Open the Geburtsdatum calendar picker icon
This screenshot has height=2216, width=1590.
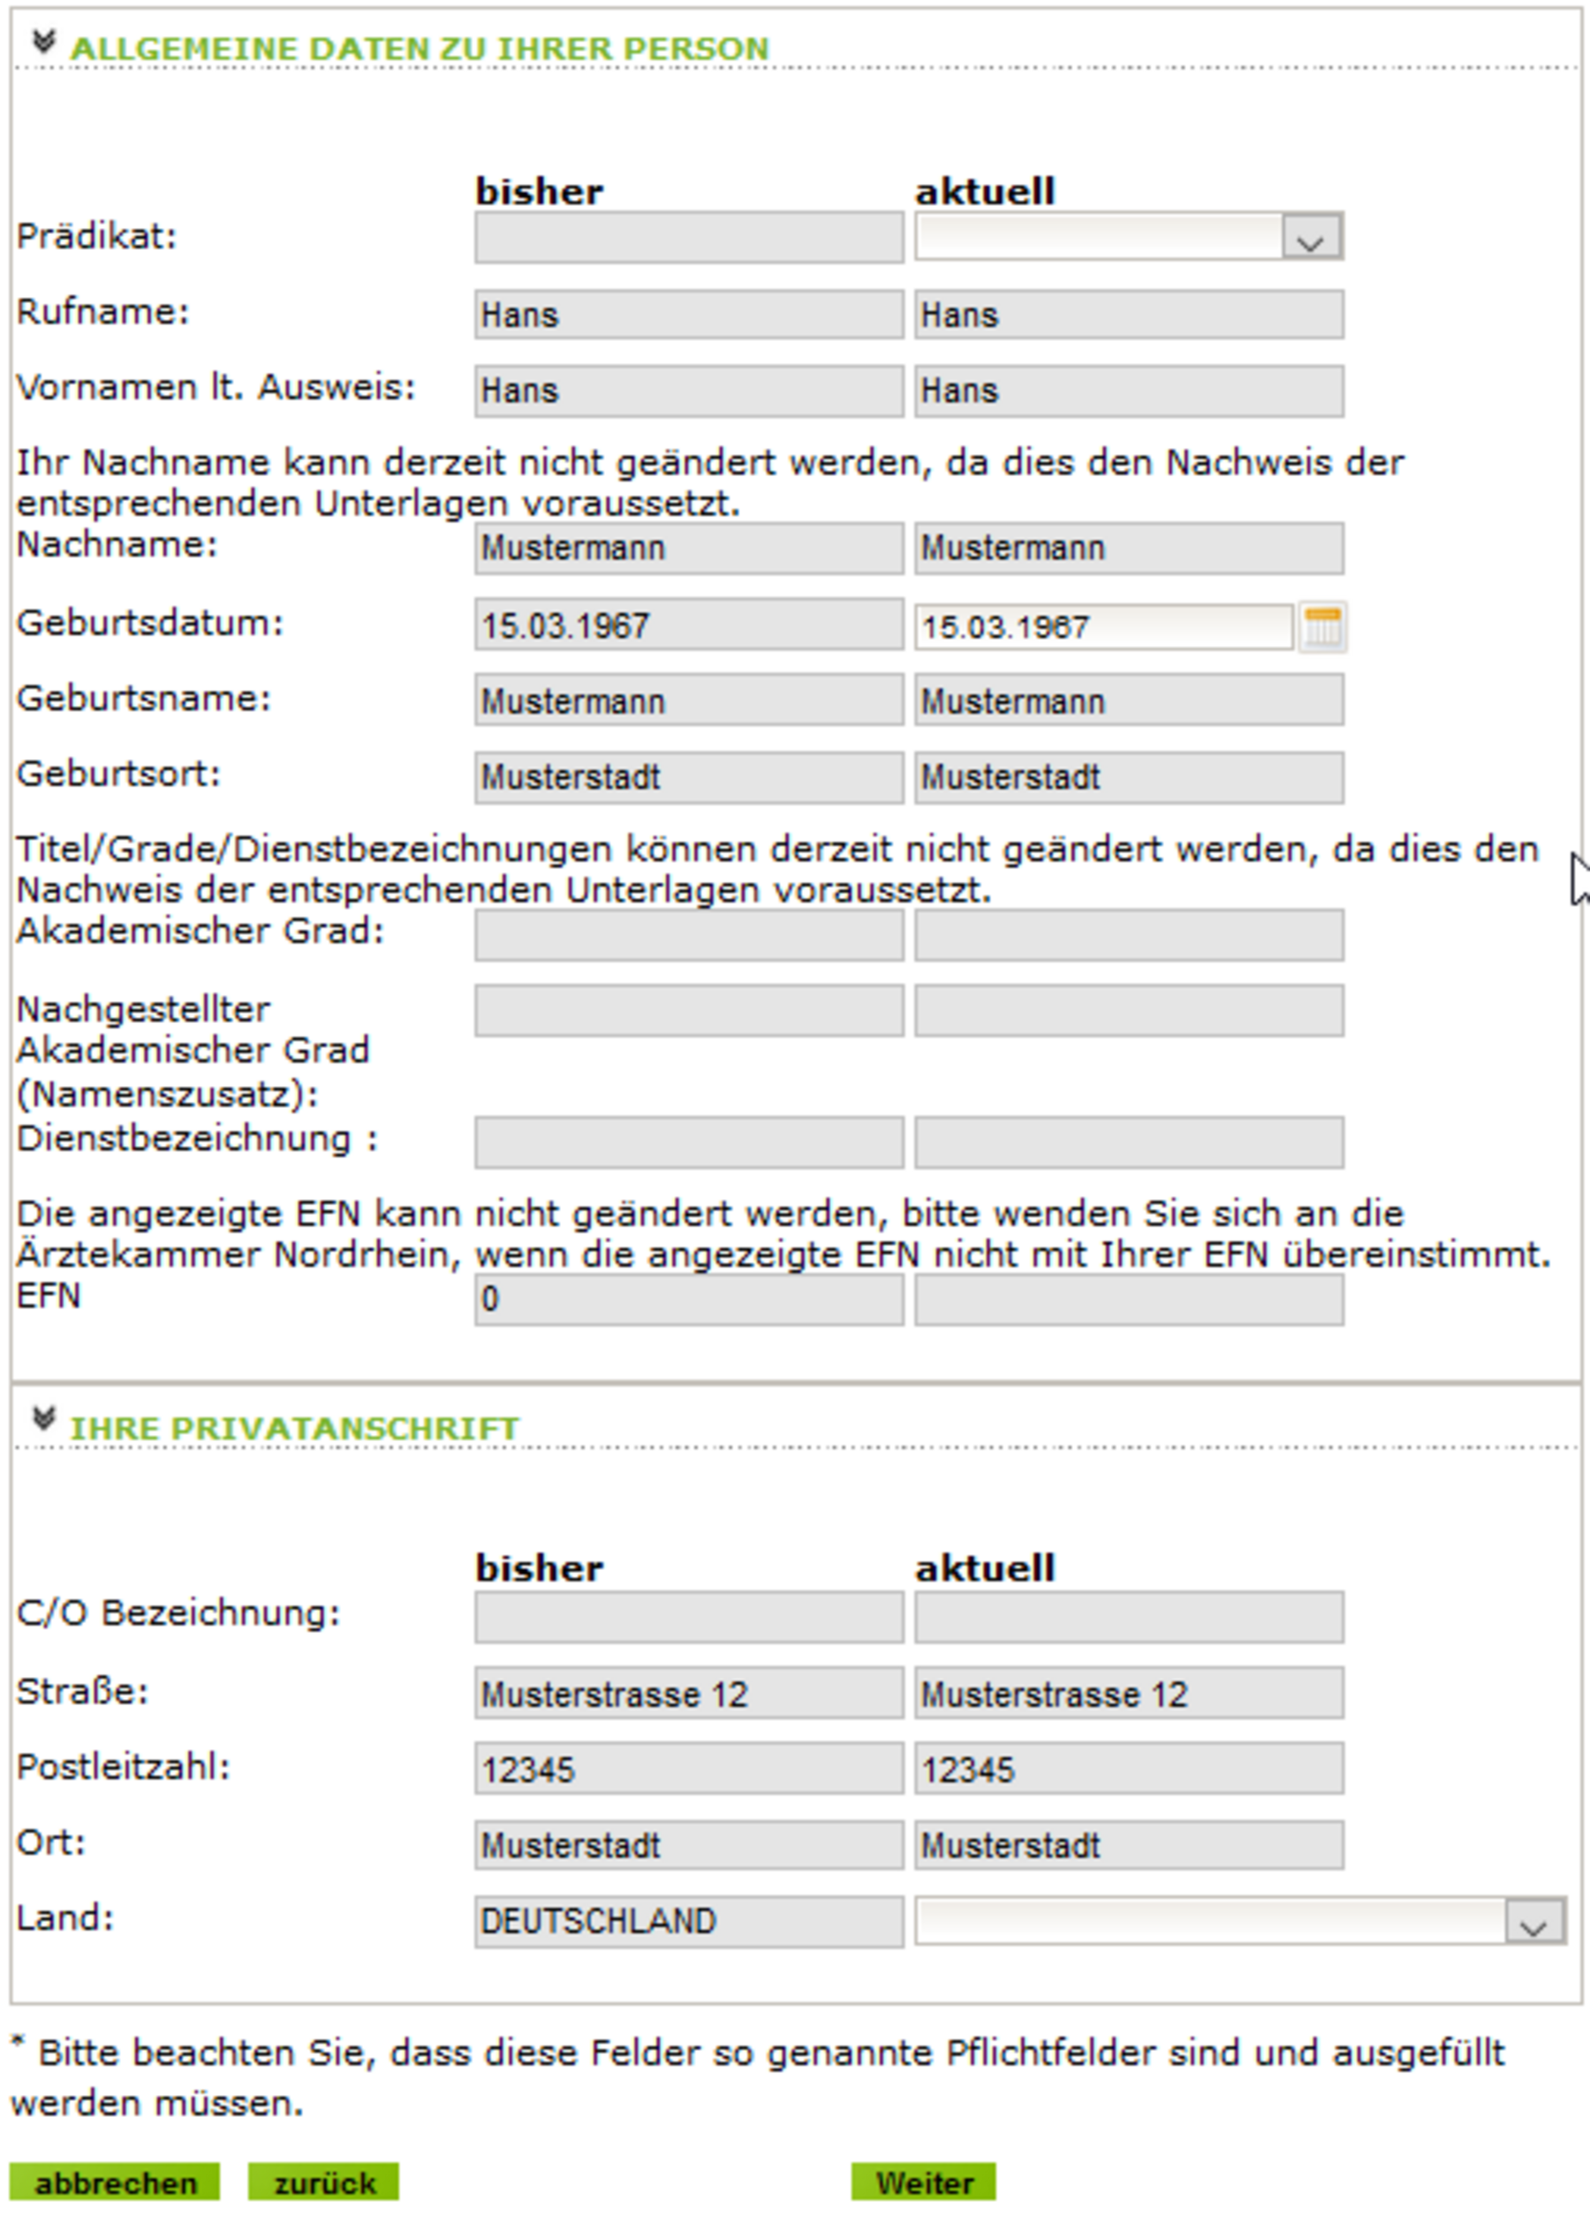click(1322, 626)
